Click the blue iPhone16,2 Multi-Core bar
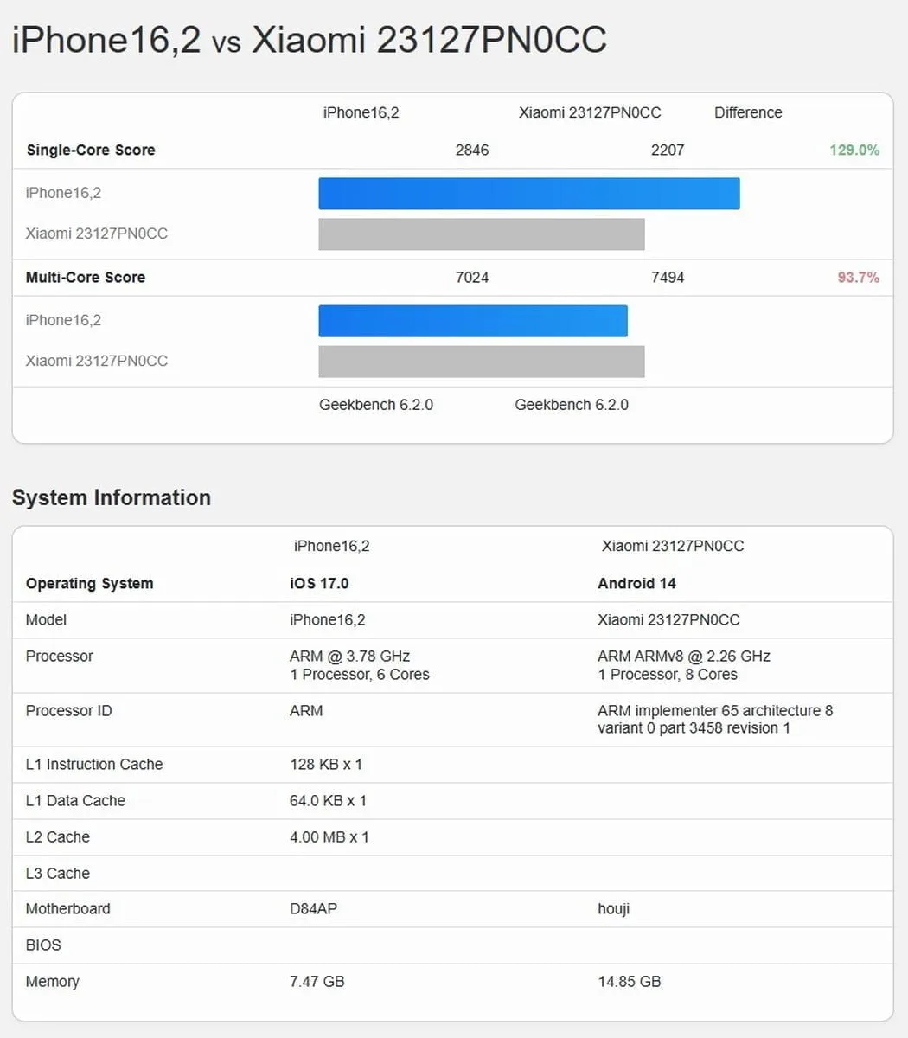 472,321
